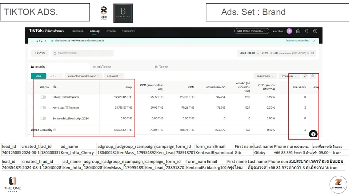
Task: Click the Gibby last name cell
Action: 264,153
